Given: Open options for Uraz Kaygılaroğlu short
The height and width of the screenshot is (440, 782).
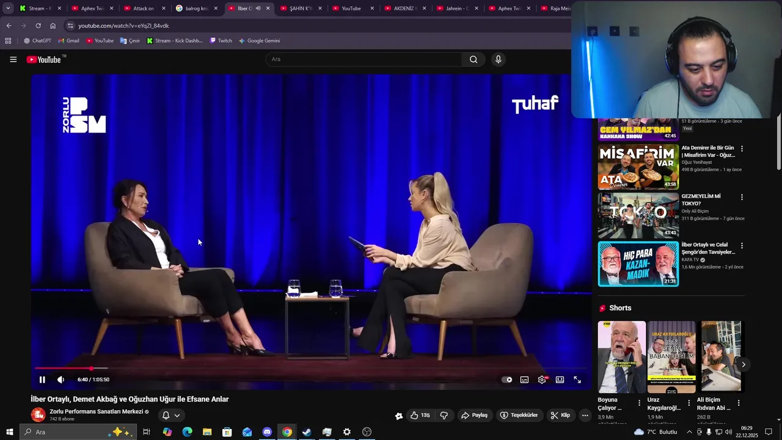Looking at the screenshot, I should pyautogui.click(x=689, y=403).
